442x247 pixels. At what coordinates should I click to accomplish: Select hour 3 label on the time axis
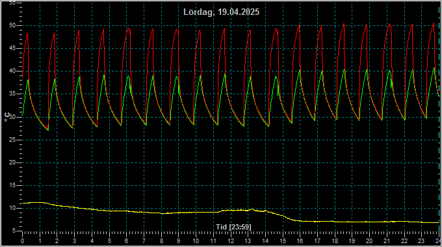74,241
